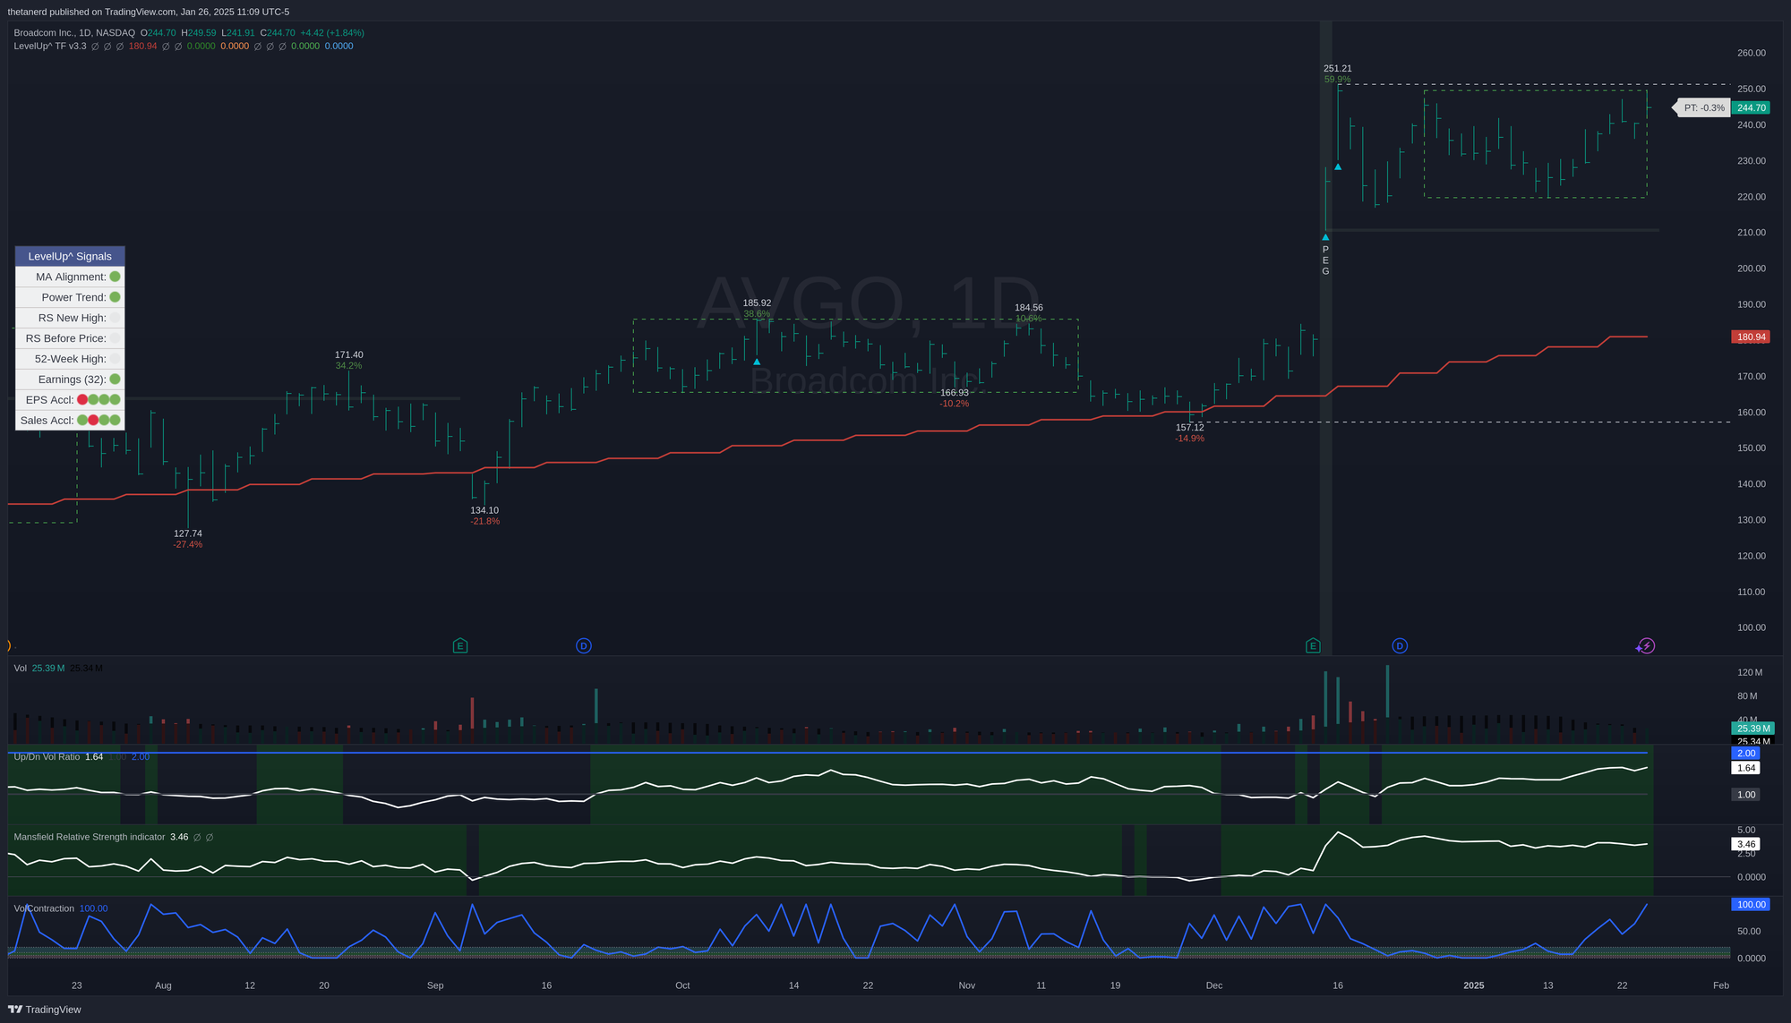Click the TradingView logo icon
Screen dimensions: 1791x1023
point(15,1009)
